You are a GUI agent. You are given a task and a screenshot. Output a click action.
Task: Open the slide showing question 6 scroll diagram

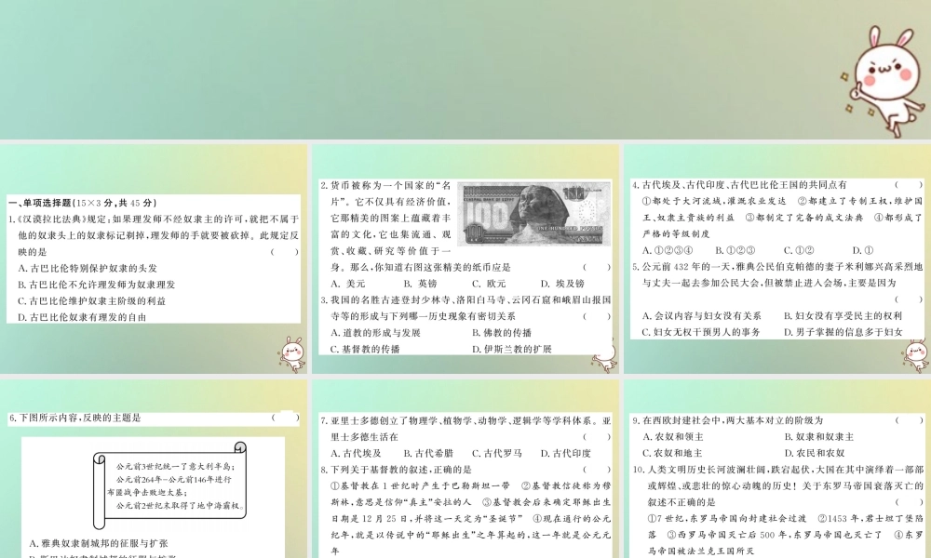point(154,469)
